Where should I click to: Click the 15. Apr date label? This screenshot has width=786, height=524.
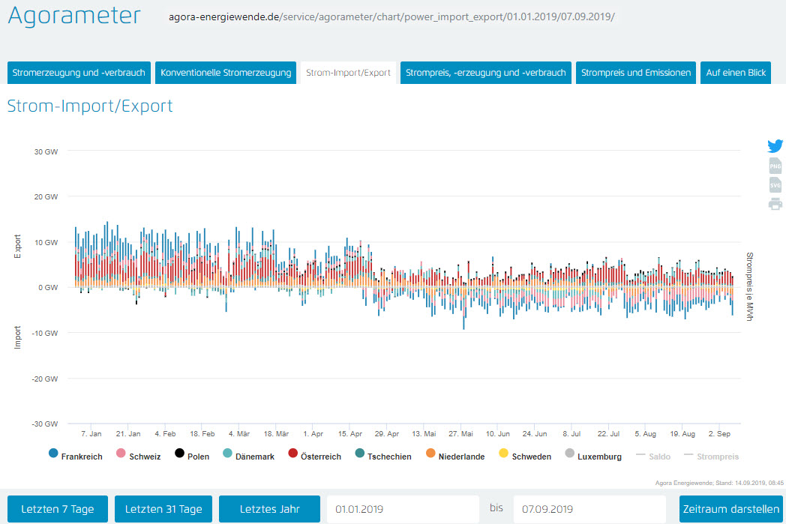[x=350, y=434]
